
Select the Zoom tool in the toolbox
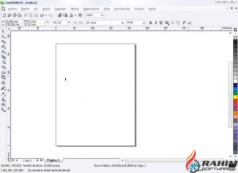click(3, 47)
